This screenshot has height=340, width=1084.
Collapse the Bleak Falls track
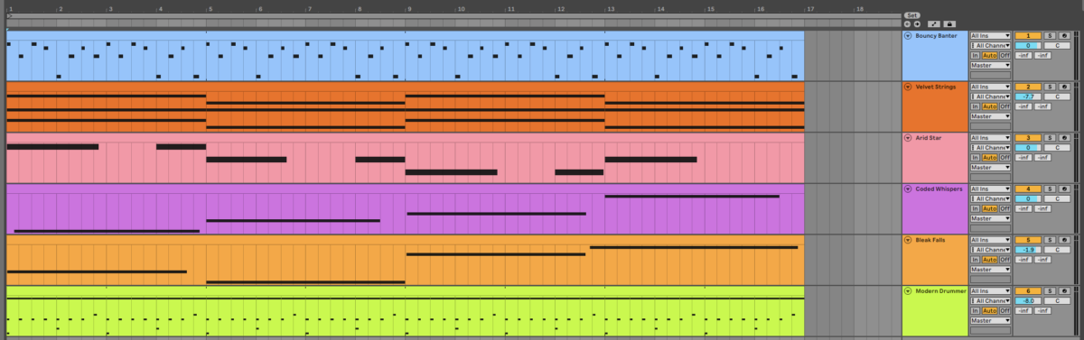click(x=908, y=240)
